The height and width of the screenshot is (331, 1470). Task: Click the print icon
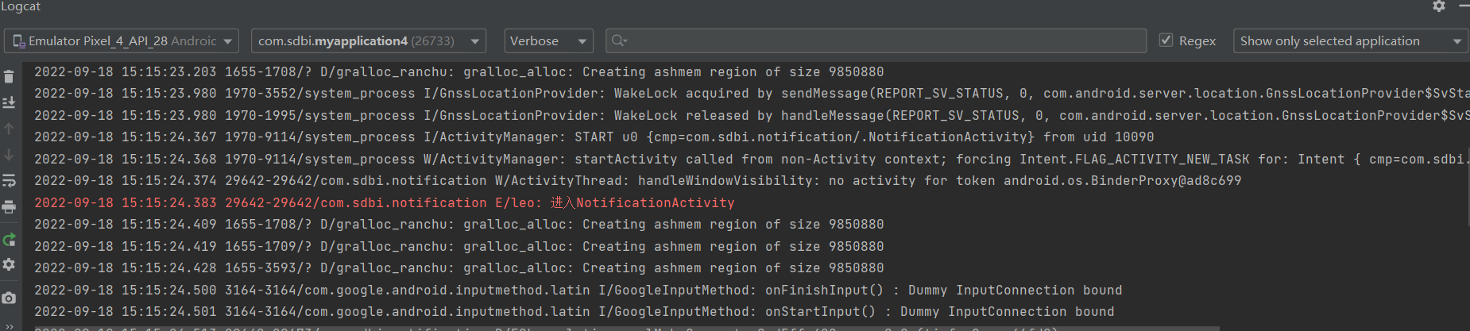(9, 207)
